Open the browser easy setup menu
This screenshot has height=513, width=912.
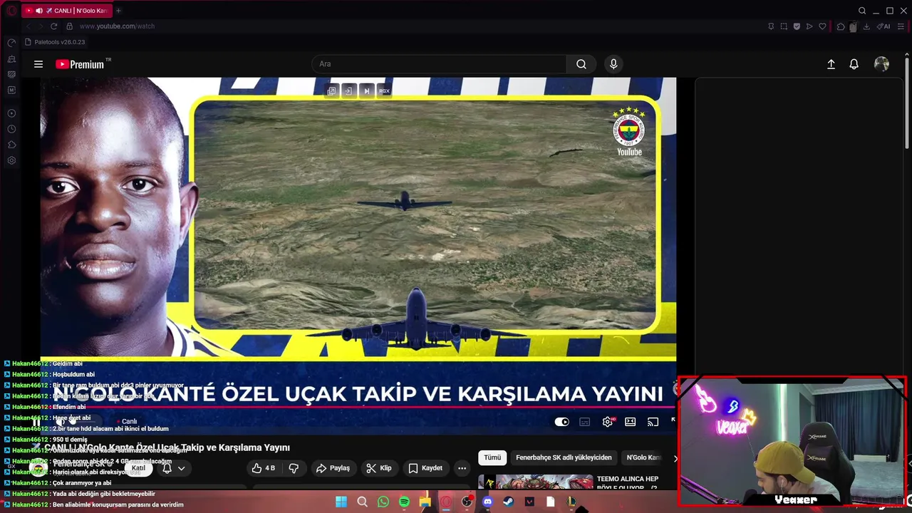coord(902,26)
